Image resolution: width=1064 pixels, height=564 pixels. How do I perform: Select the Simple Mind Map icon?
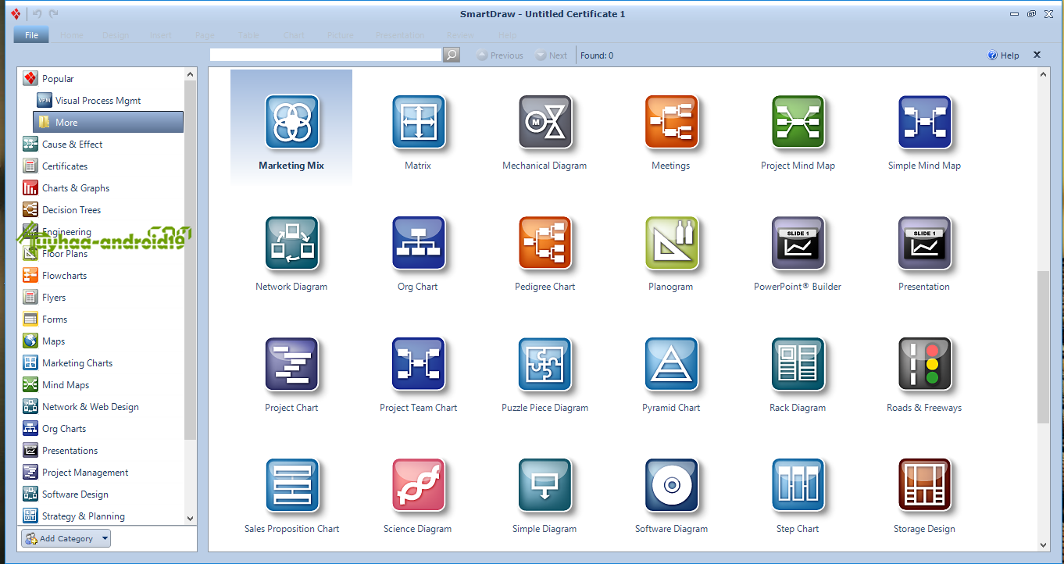point(925,122)
